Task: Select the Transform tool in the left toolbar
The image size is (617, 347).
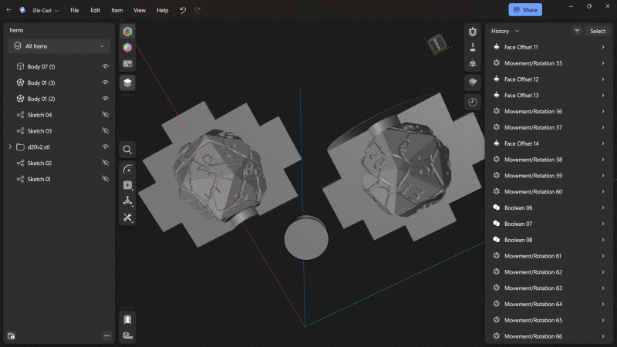Action: (127, 201)
